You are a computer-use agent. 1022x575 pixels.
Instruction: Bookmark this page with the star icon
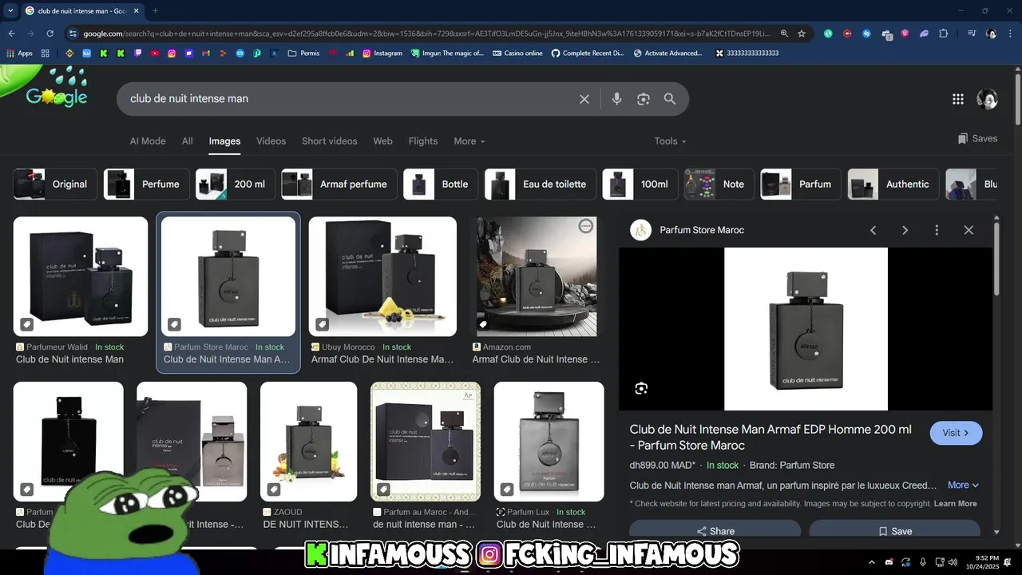pyautogui.click(x=802, y=34)
